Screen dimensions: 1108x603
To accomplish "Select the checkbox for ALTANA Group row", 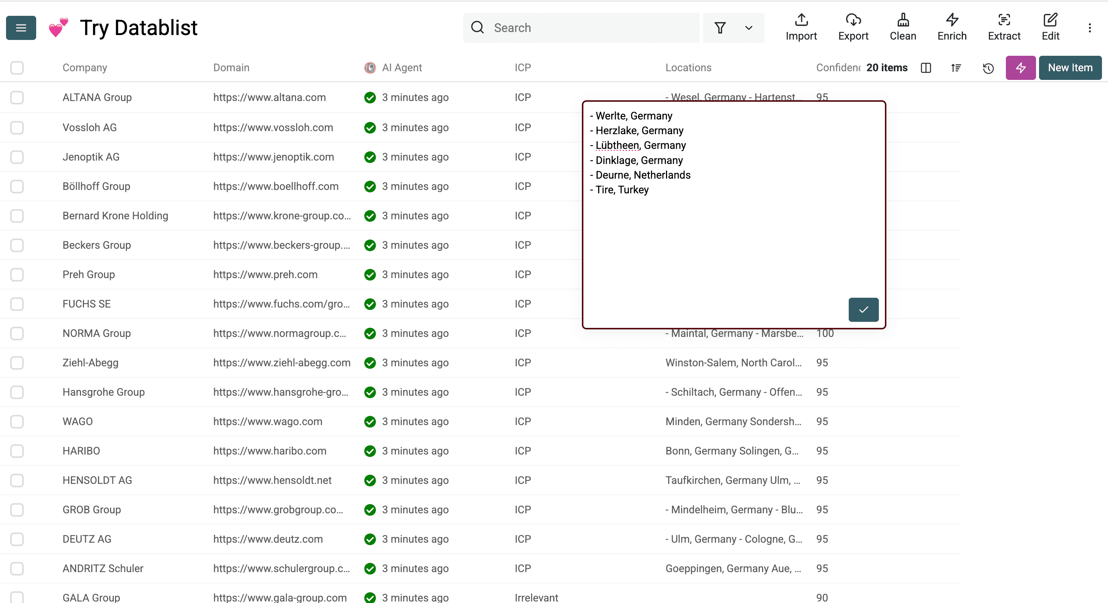I will pyautogui.click(x=17, y=98).
